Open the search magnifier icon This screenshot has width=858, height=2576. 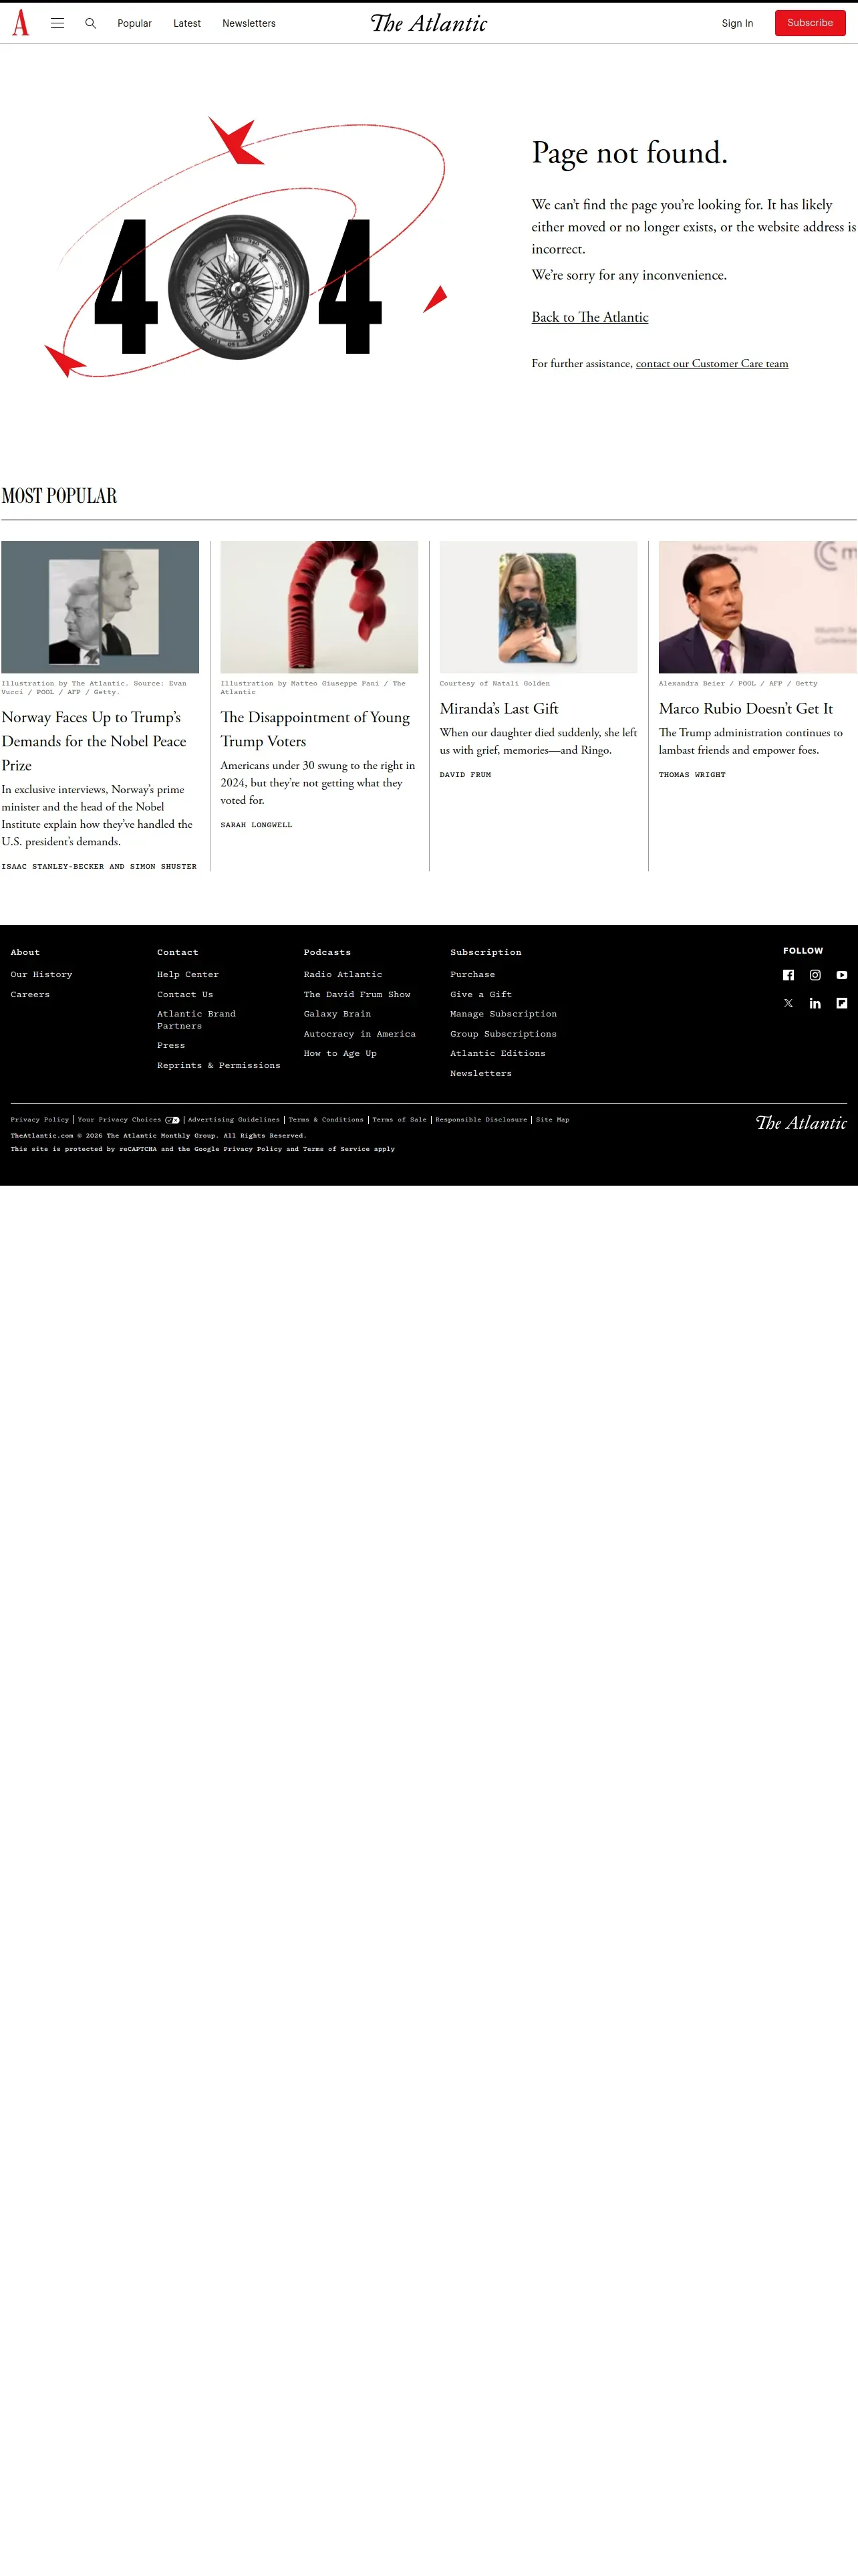pos(91,23)
